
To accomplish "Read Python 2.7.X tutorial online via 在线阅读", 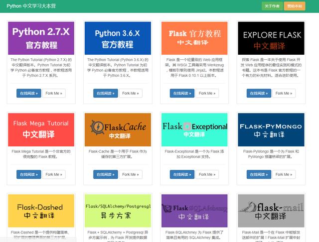I will coord(29,93).
